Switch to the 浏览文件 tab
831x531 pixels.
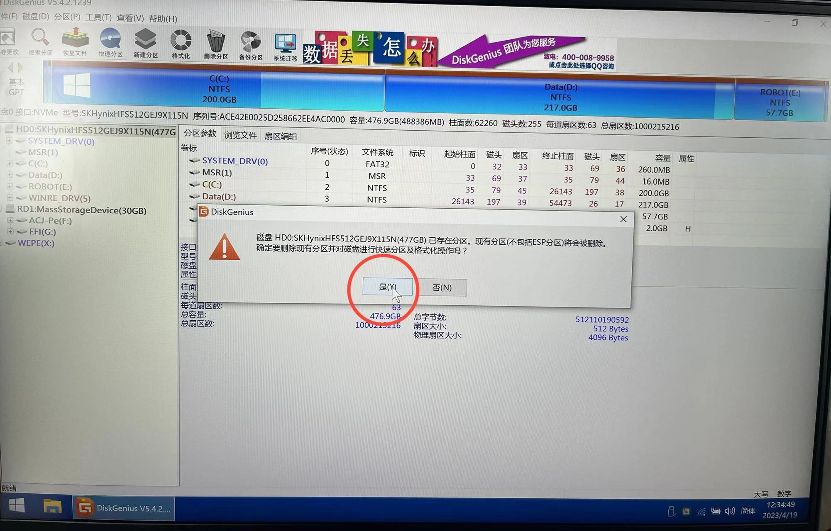(x=240, y=135)
